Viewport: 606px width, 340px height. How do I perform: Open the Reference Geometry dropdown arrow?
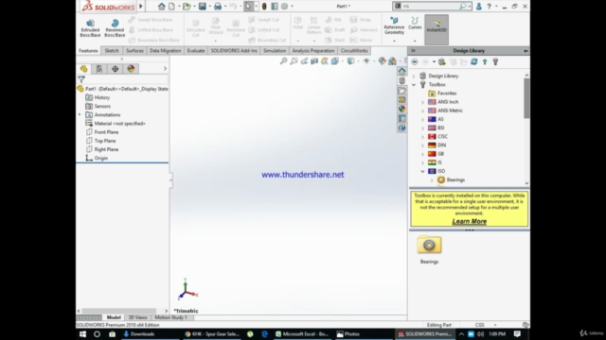coord(394,41)
